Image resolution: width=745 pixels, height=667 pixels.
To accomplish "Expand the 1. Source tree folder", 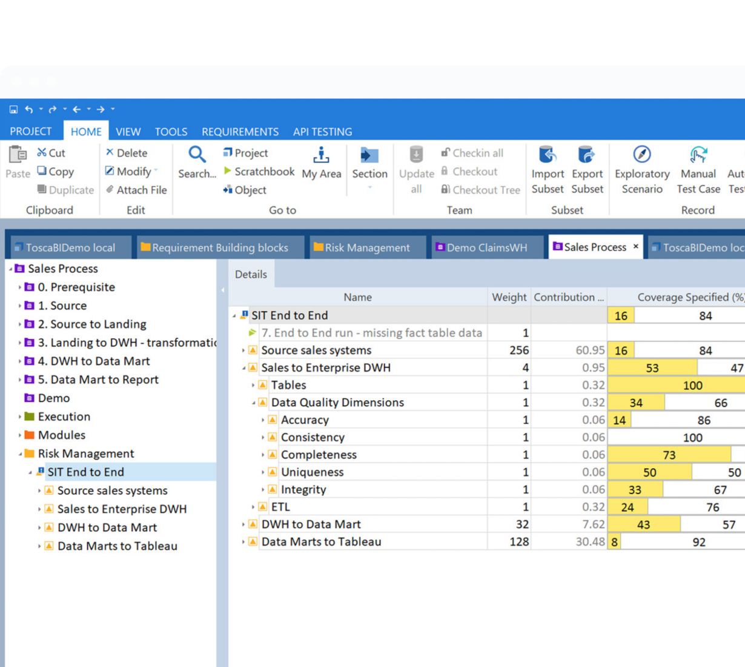I will point(19,306).
